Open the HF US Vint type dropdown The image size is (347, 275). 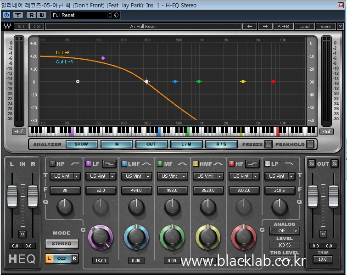244,176
